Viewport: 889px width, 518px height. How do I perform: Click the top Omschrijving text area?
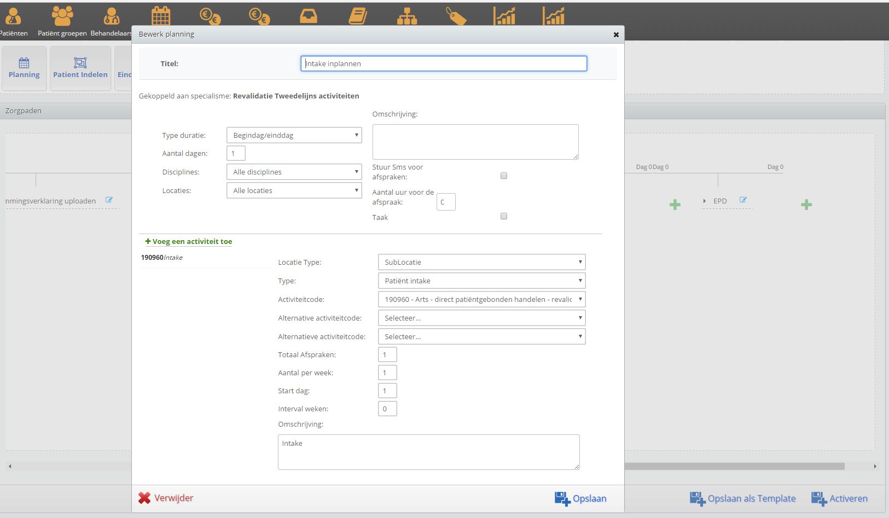(x=475, y=142)
